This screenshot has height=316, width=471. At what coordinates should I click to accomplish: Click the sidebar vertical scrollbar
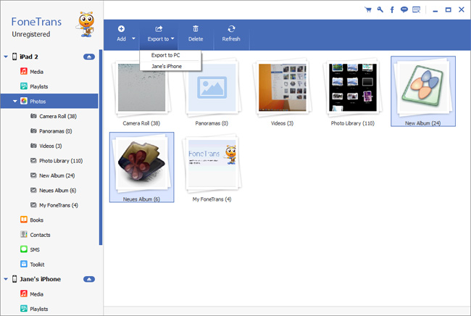click(x=101, y=145)
